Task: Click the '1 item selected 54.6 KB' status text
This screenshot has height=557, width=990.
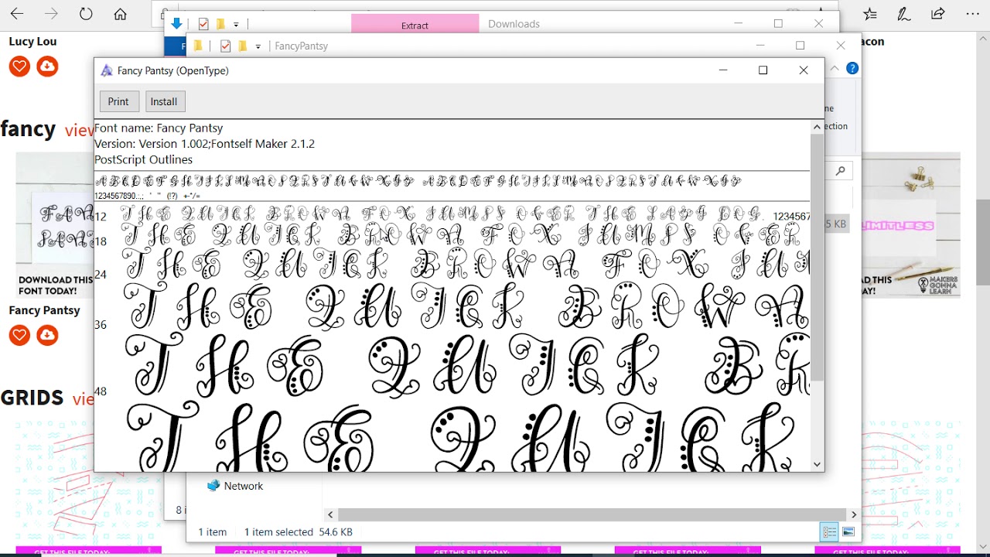Action: pyautogui.click(x=299, y=532)
